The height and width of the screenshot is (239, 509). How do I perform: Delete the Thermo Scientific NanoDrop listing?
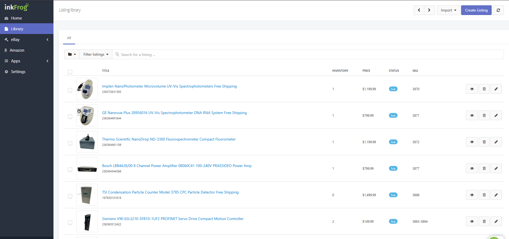coord(484,142)
